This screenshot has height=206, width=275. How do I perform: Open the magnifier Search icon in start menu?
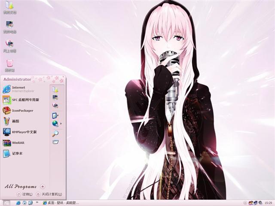tap(55, 133)
